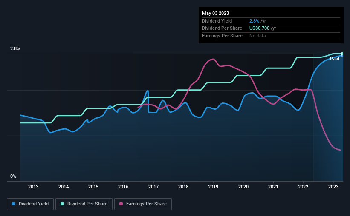This screenshot has width=350, height=216.
Task: Click the blue Dividend Yield legend dot
Action: coord(14,204)
